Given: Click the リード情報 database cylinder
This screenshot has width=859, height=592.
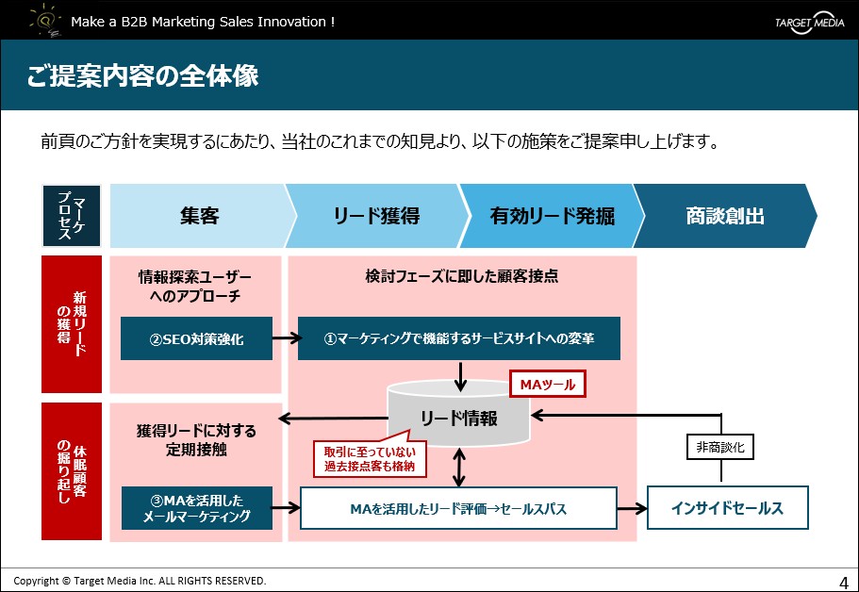Looking at the screenshot, I should tap(459, 415).
